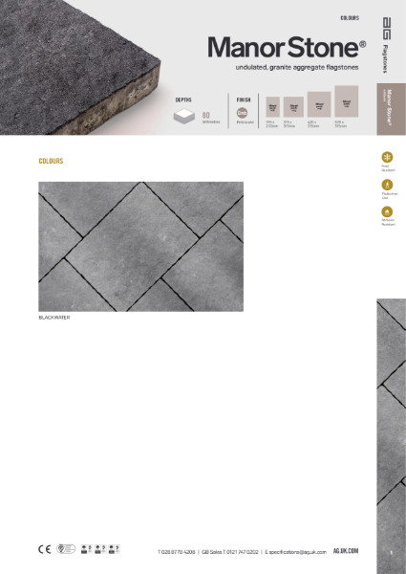Screen dimensions: 406x574
Task: Click the gold COLOURS section heading
Action: point(52,161)
